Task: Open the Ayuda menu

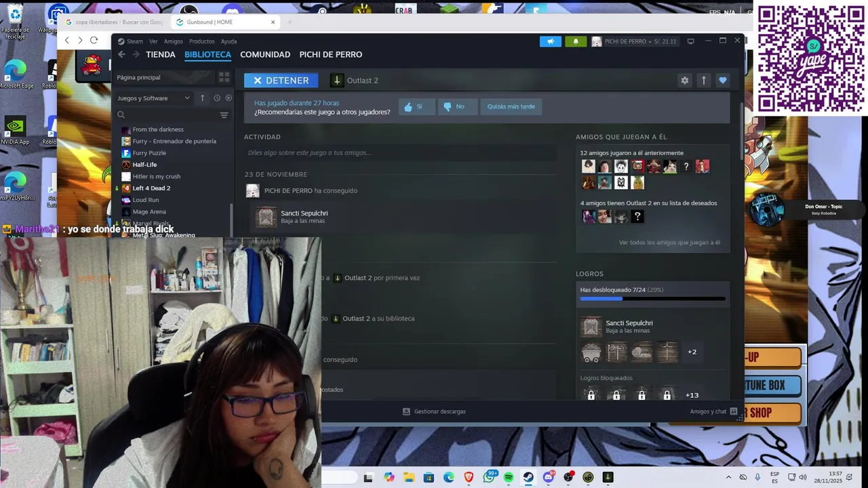Action: tap(229, 41)
